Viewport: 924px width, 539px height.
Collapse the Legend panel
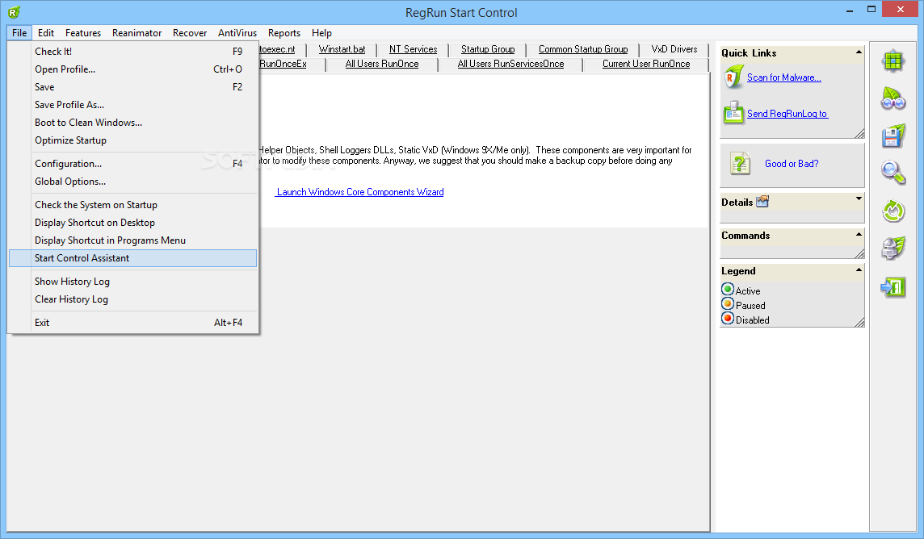pos(859,269)
